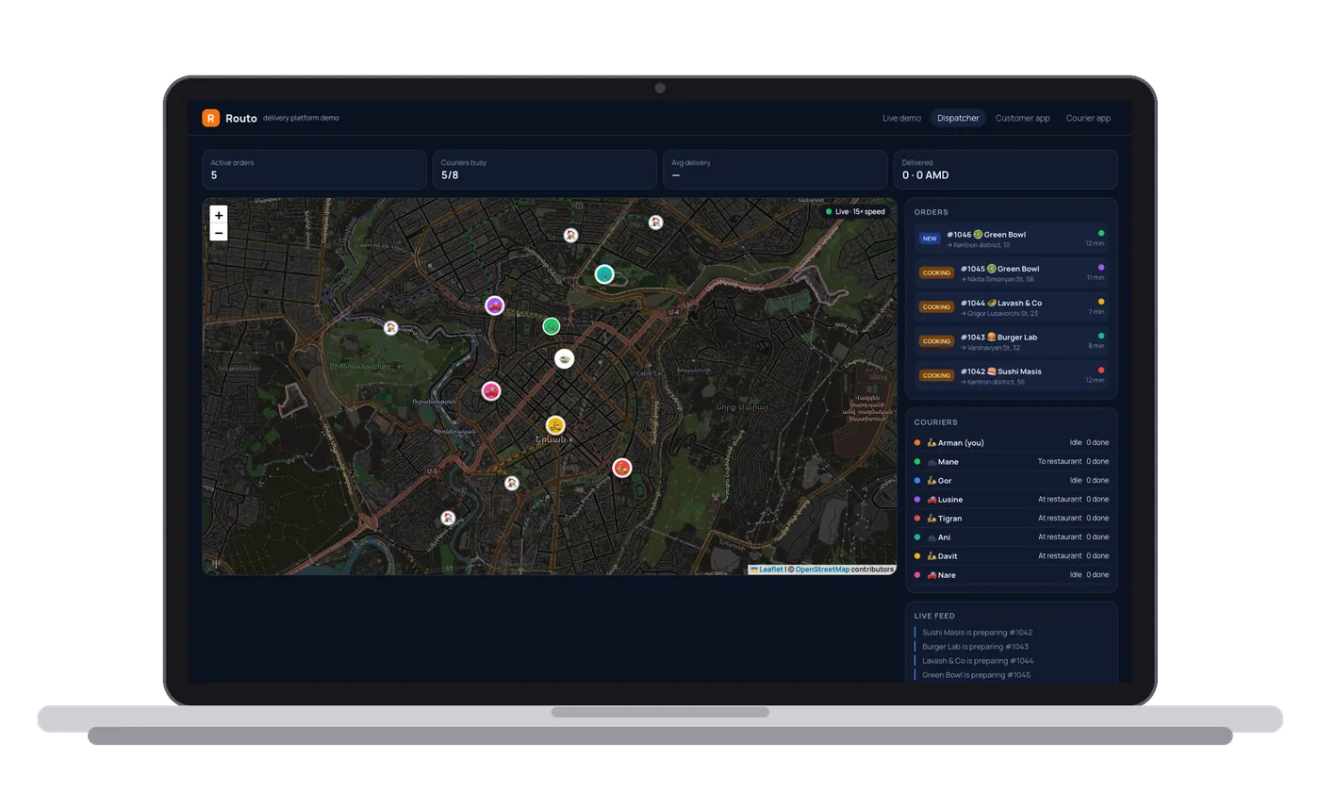Click the car icon beside Lusine
This screenshot has height=792, width=1320.
click(932, 500)
